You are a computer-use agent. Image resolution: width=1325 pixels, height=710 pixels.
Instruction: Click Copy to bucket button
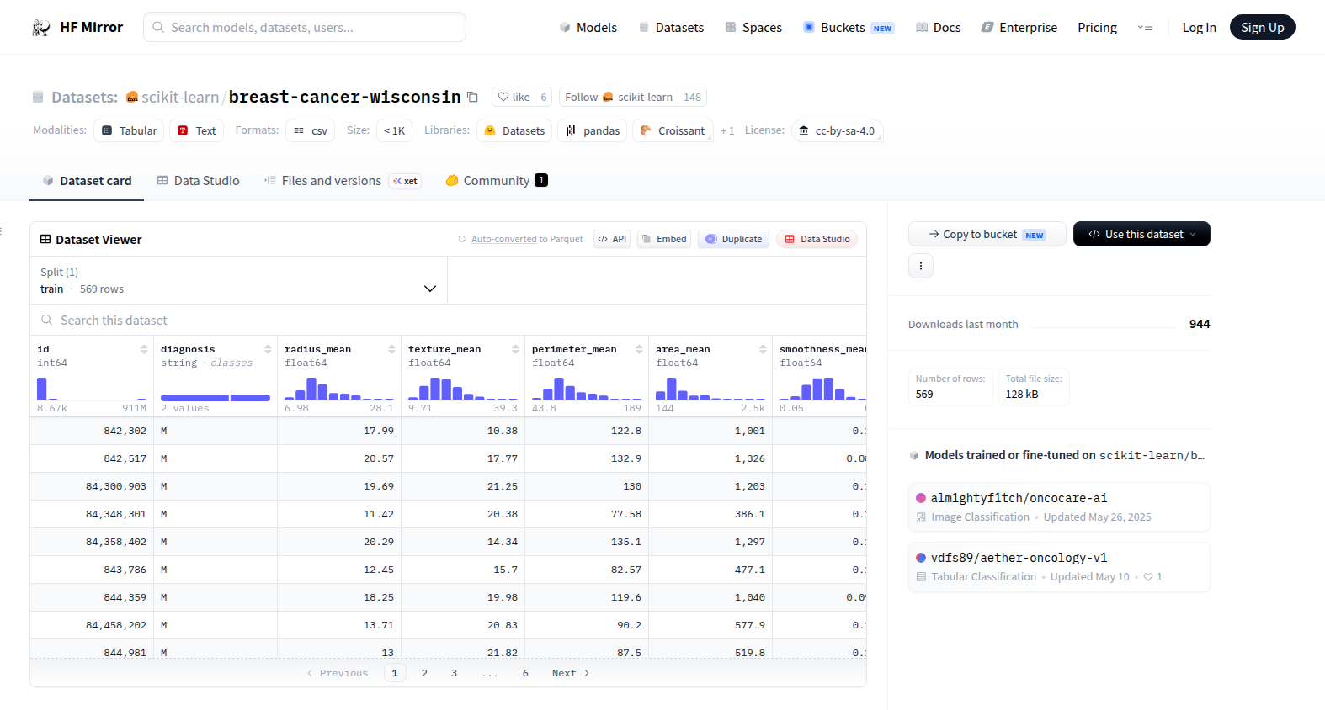coord(987,234)
